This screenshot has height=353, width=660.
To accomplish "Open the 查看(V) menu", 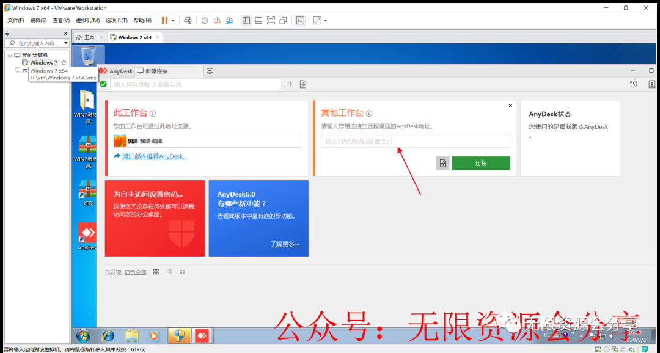I will pyautogui.click(x=61, y=20).
